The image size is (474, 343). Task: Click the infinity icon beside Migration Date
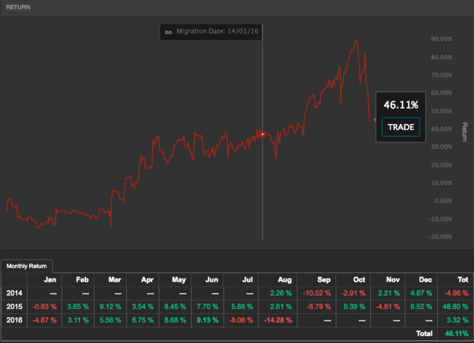pos(168,32)
